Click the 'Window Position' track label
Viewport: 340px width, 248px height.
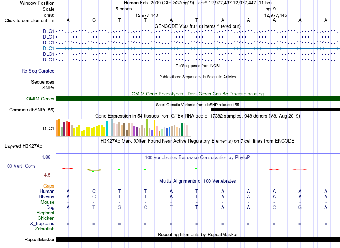click(37, 3)
